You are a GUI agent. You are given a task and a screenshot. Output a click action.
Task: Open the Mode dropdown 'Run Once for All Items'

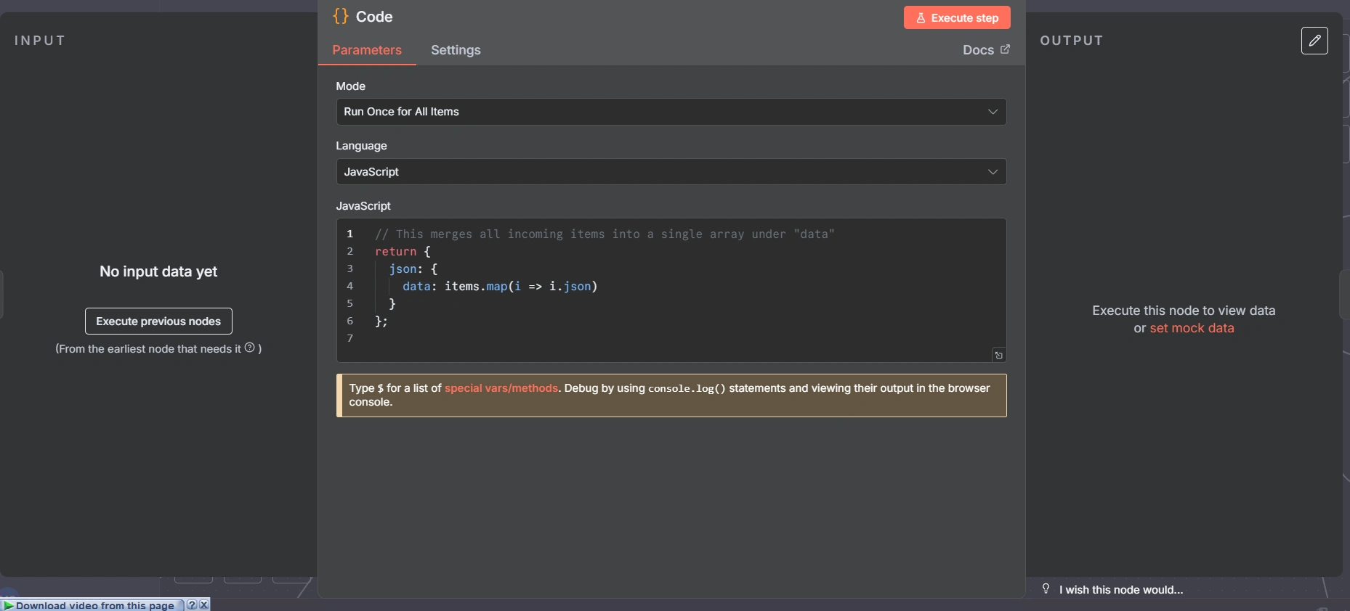[x=670, y=112]
